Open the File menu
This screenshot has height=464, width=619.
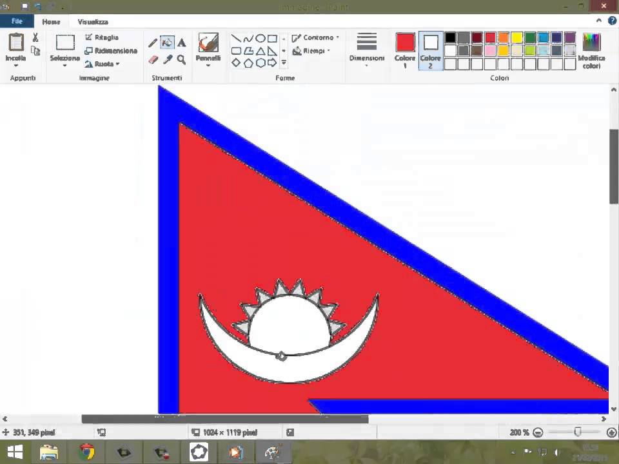pos(17,21)
